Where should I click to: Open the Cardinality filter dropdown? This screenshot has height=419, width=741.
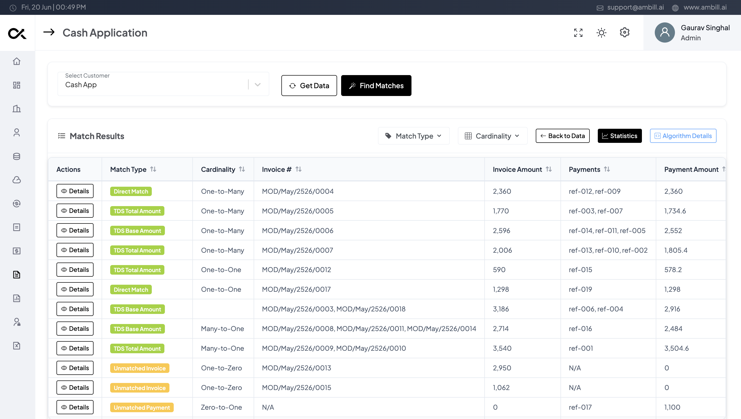492,136
